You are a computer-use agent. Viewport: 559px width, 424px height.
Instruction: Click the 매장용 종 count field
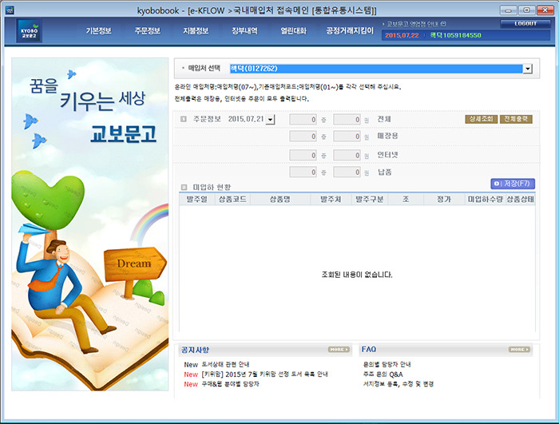(303, 137)
